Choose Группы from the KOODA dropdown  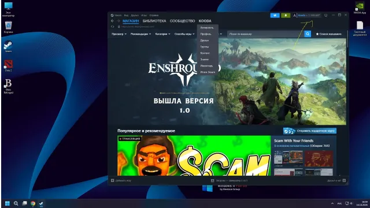pos(208,47)
